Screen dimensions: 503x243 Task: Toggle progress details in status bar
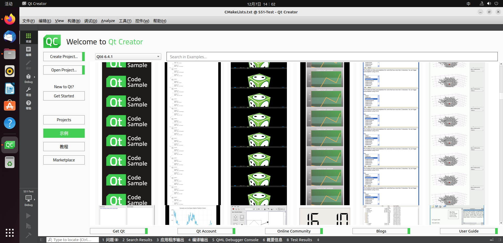click(492, 240)
